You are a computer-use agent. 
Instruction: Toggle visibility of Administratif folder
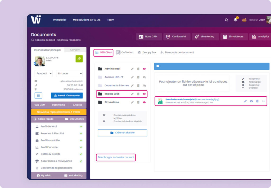click(x=144, y=69)
